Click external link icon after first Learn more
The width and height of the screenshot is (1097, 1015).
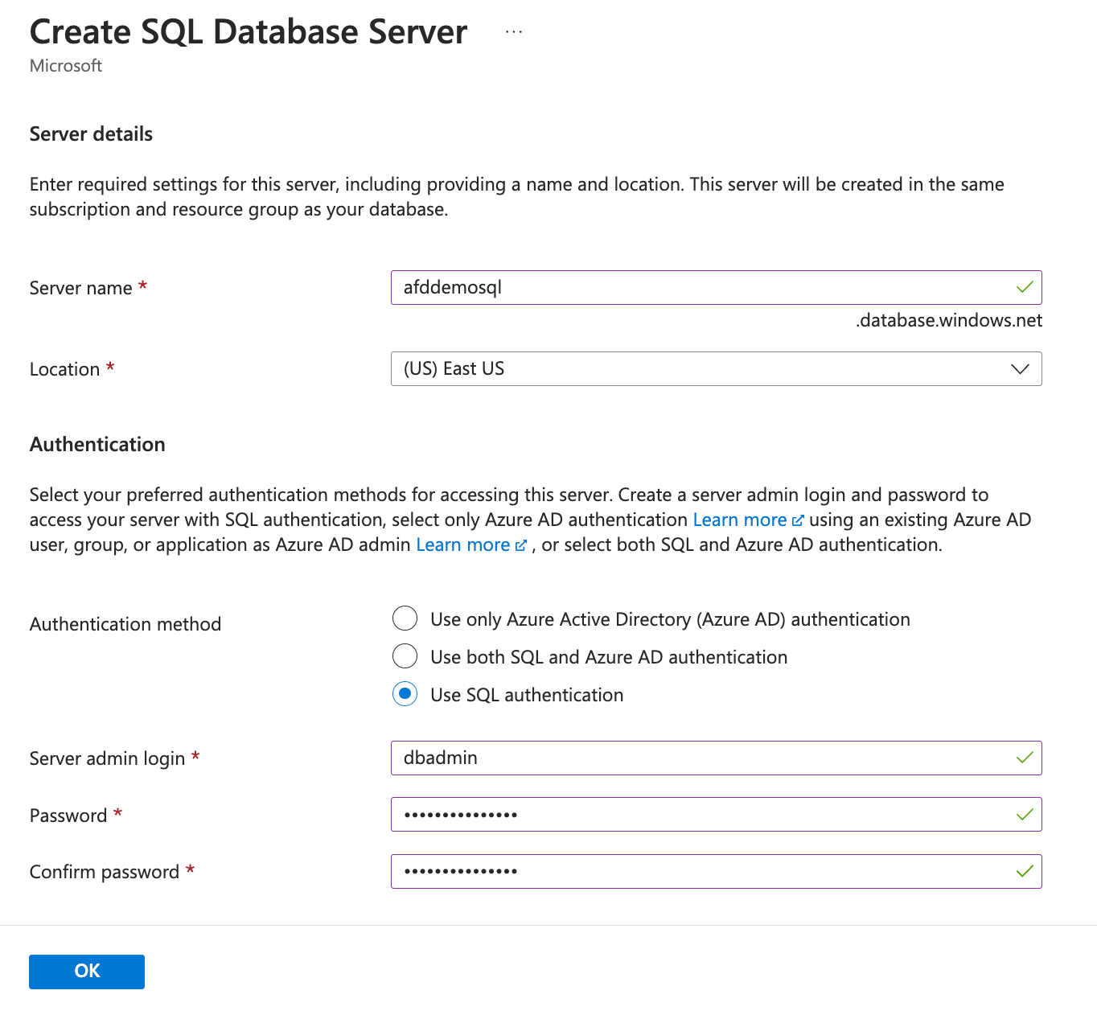[x=798, y=520]
